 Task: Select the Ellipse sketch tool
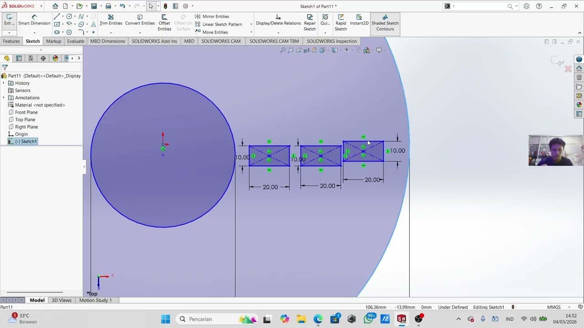click(x=81, y=24)
